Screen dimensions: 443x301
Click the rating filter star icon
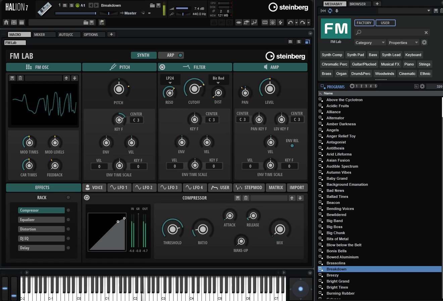pyautogui.click(x=352, y=86)
